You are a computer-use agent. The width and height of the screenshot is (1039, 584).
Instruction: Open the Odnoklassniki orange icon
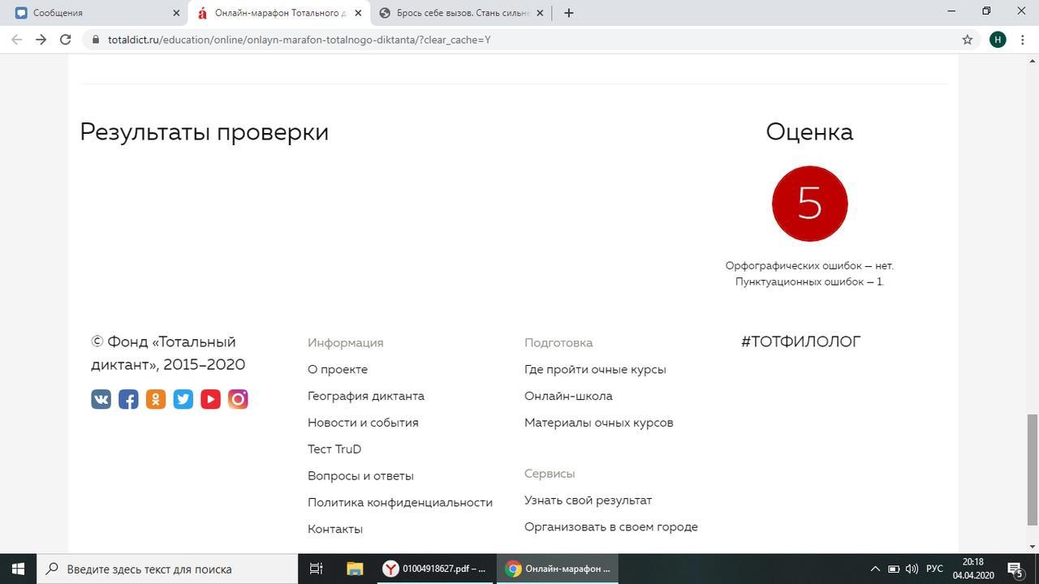[x=156, y=399]
